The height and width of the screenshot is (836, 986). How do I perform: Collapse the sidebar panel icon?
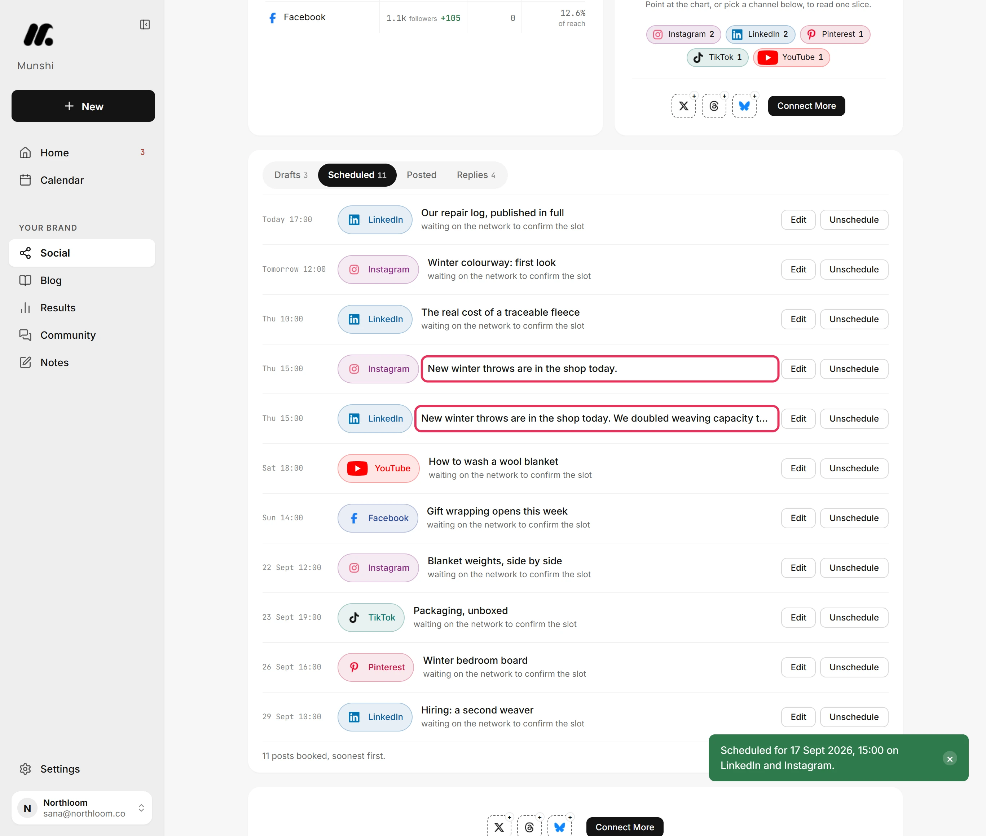pyautogui.click(x=145, y=25)
